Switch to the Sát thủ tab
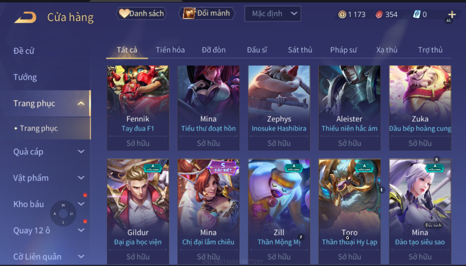 300,50
